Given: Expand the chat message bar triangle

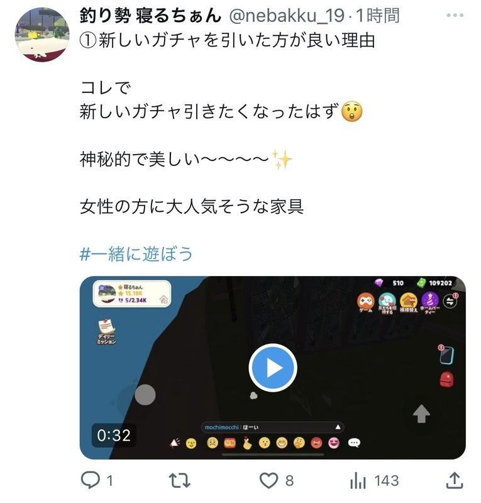Looking at the screenshot, I should [x=338, y=427].
